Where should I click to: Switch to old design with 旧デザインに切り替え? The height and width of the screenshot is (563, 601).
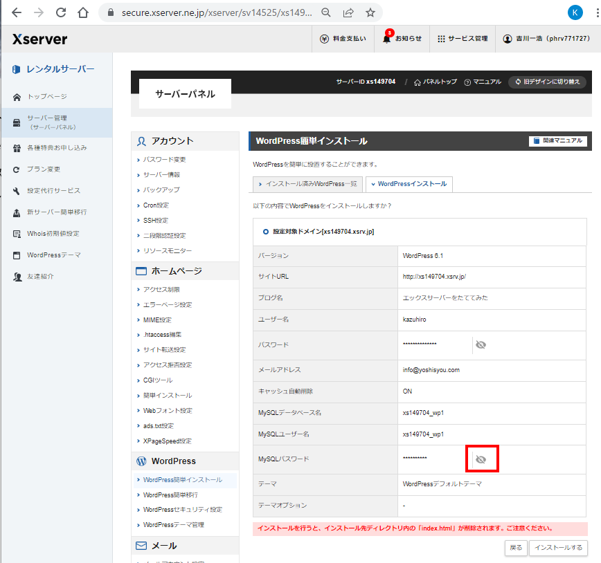pos(547,82)
